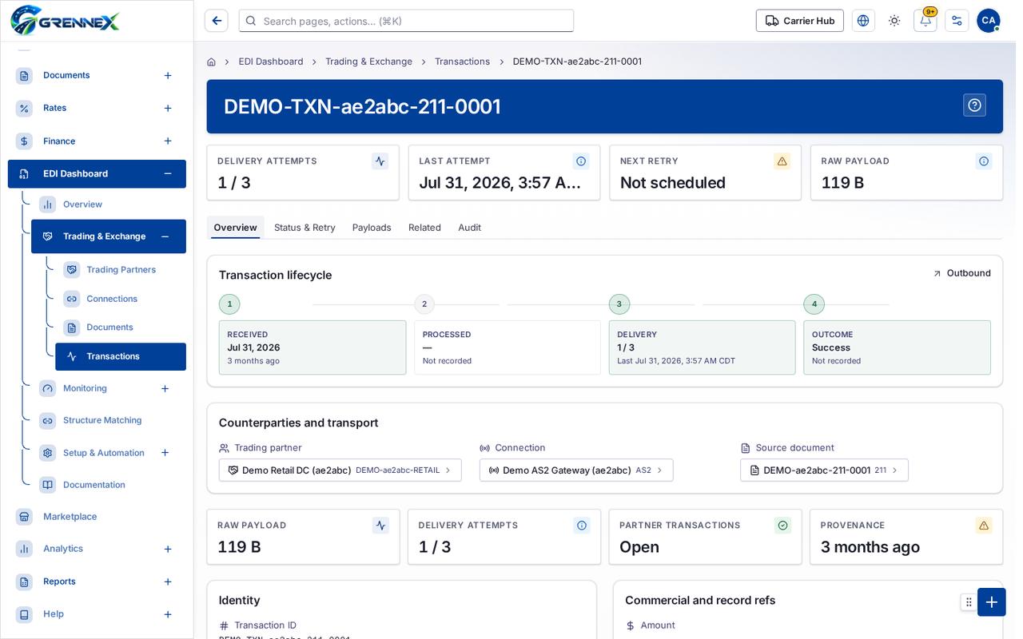This screenshot has width=1023, height=639.
Task: Click the home icon in breadcrumb
Action: click(x=211, y=62)
